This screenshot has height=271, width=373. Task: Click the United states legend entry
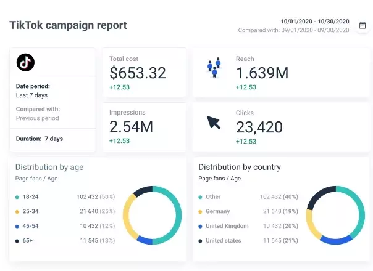pos(224,240)
